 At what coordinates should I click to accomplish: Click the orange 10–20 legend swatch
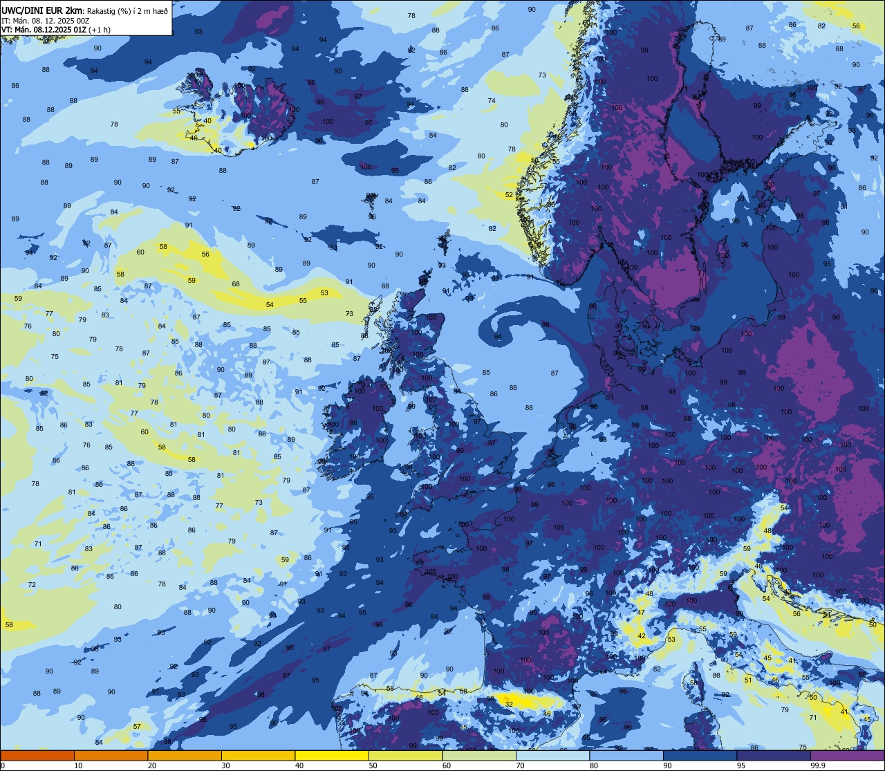pyautogui.click(x=111, y=755)
